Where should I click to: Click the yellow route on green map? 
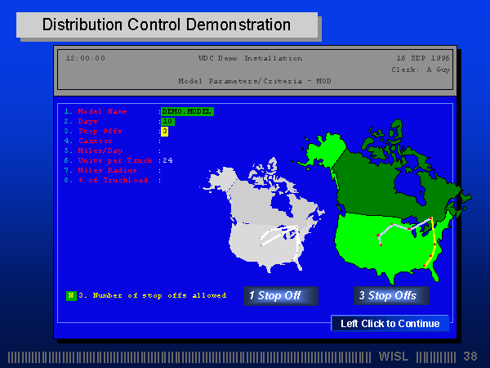[433, 243]
